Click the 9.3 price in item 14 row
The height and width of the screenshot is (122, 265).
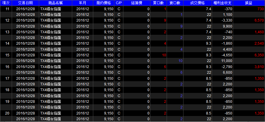pos(209,43)
